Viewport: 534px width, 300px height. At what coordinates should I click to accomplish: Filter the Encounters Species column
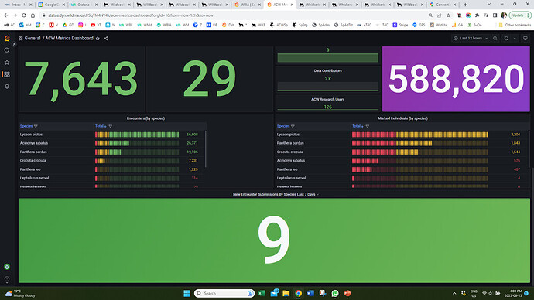36,126
